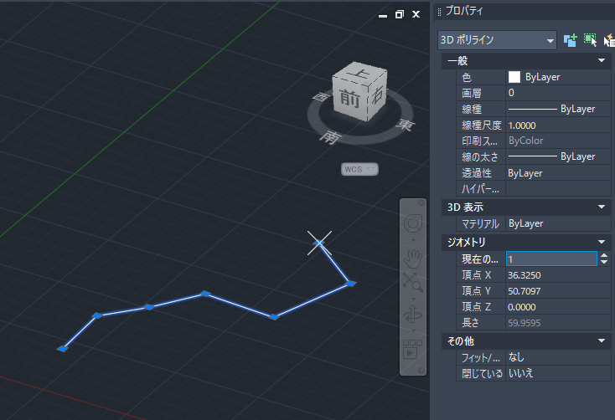The image size is (615, 420).
Task: Open the WCS coordinate system menu
Action: coord(359,169)
